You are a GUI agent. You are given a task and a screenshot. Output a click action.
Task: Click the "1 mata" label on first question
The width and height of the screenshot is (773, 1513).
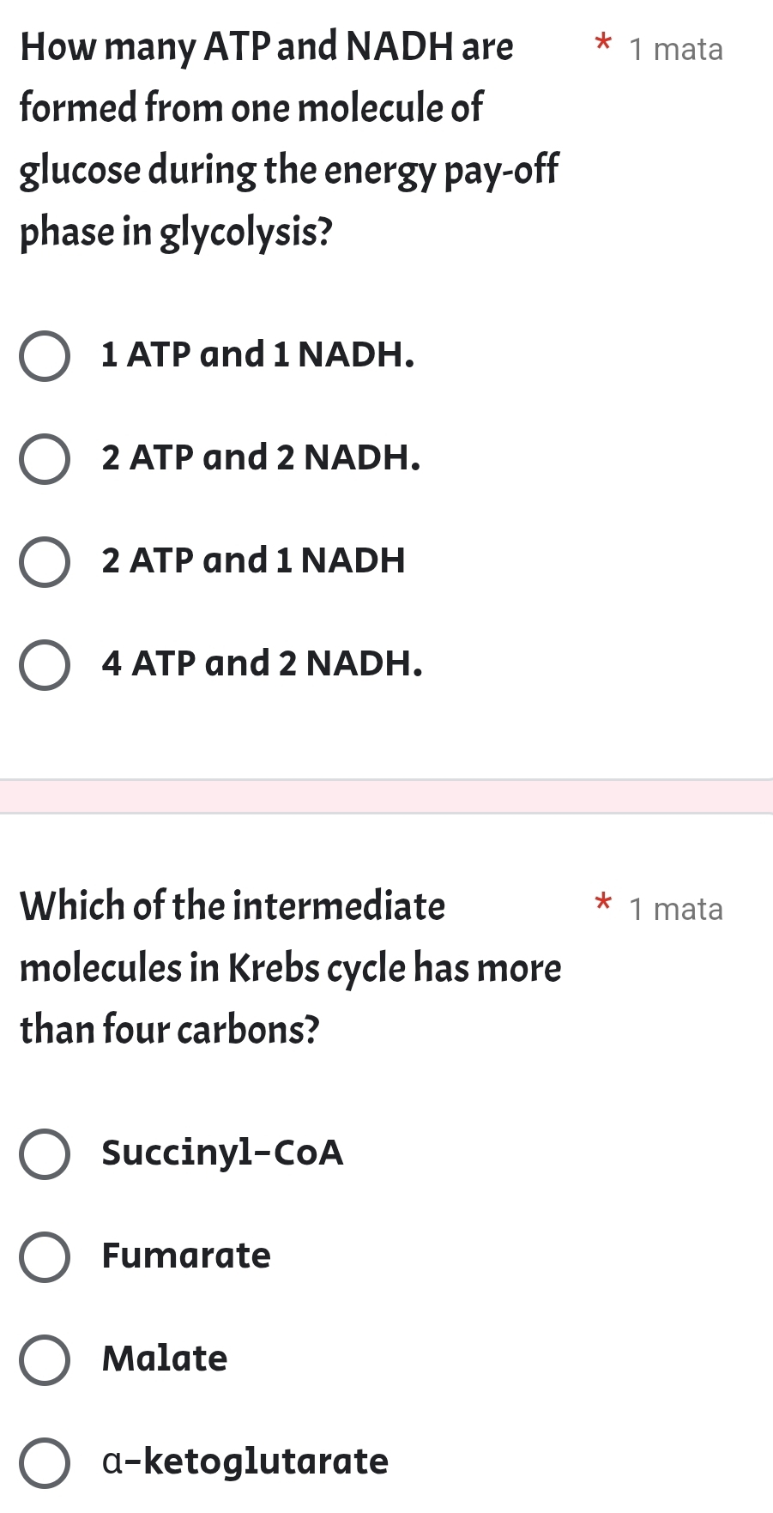coord(675,49)
